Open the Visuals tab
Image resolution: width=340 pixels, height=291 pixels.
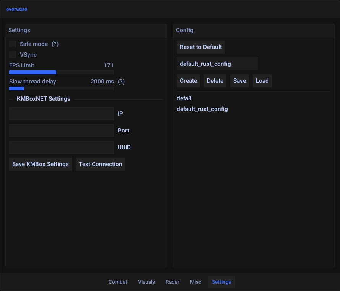pos(146,282)
